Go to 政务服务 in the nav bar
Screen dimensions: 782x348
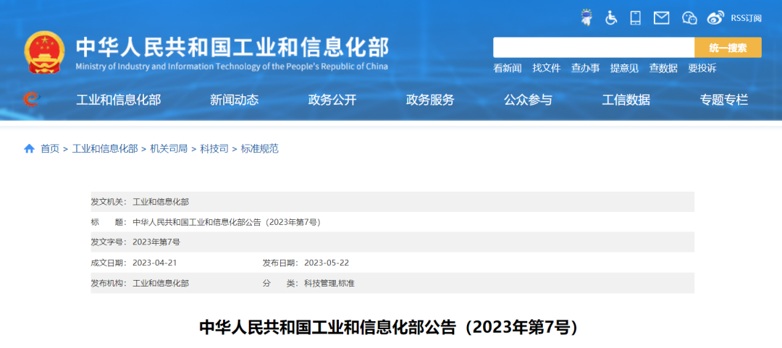(x=430, y=101)
